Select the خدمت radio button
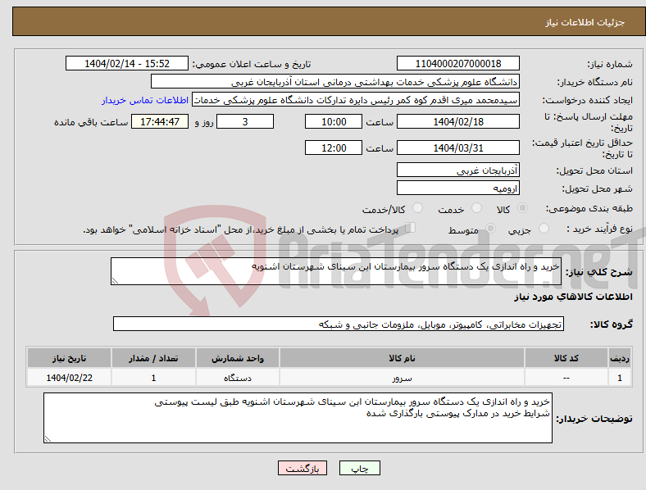 476,208
